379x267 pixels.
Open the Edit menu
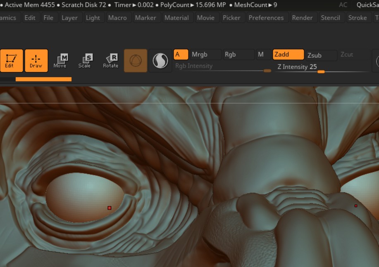30,18
